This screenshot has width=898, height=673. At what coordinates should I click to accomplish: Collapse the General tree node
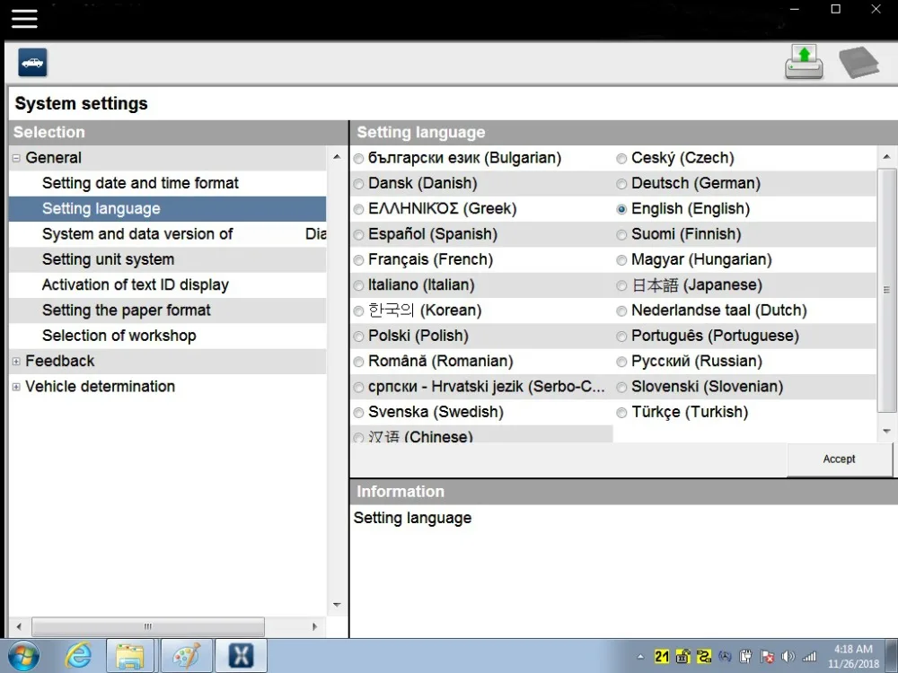[x=16, y=158]
